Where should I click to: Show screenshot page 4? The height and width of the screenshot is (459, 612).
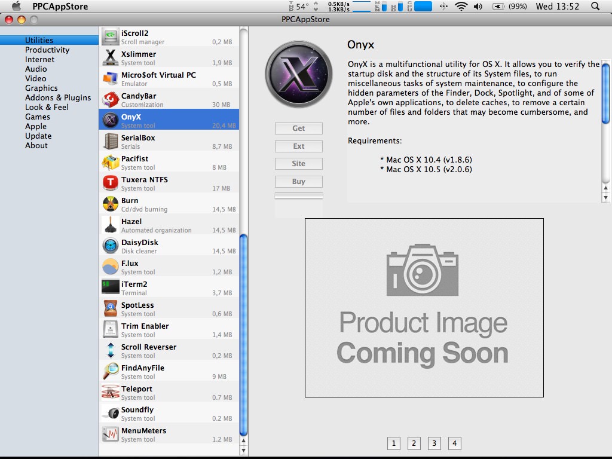point(455,443)
